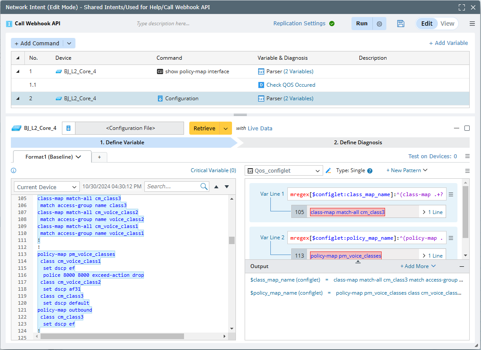The width and height of the screenshot is (481, 350).
Task: Click the Type Single help question icon
Action: pos(370,171)
